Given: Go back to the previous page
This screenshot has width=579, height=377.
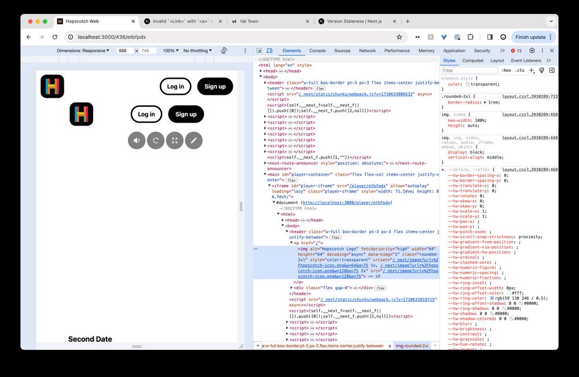Looking at the screenshot, I should 29,37.
